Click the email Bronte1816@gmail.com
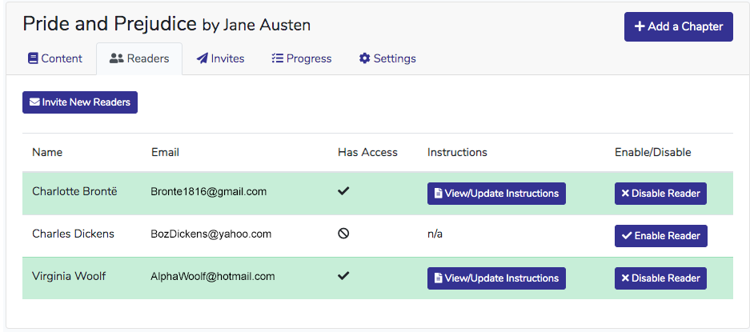Viewport: 750px width, 332px height. click(x=208, y=192)
